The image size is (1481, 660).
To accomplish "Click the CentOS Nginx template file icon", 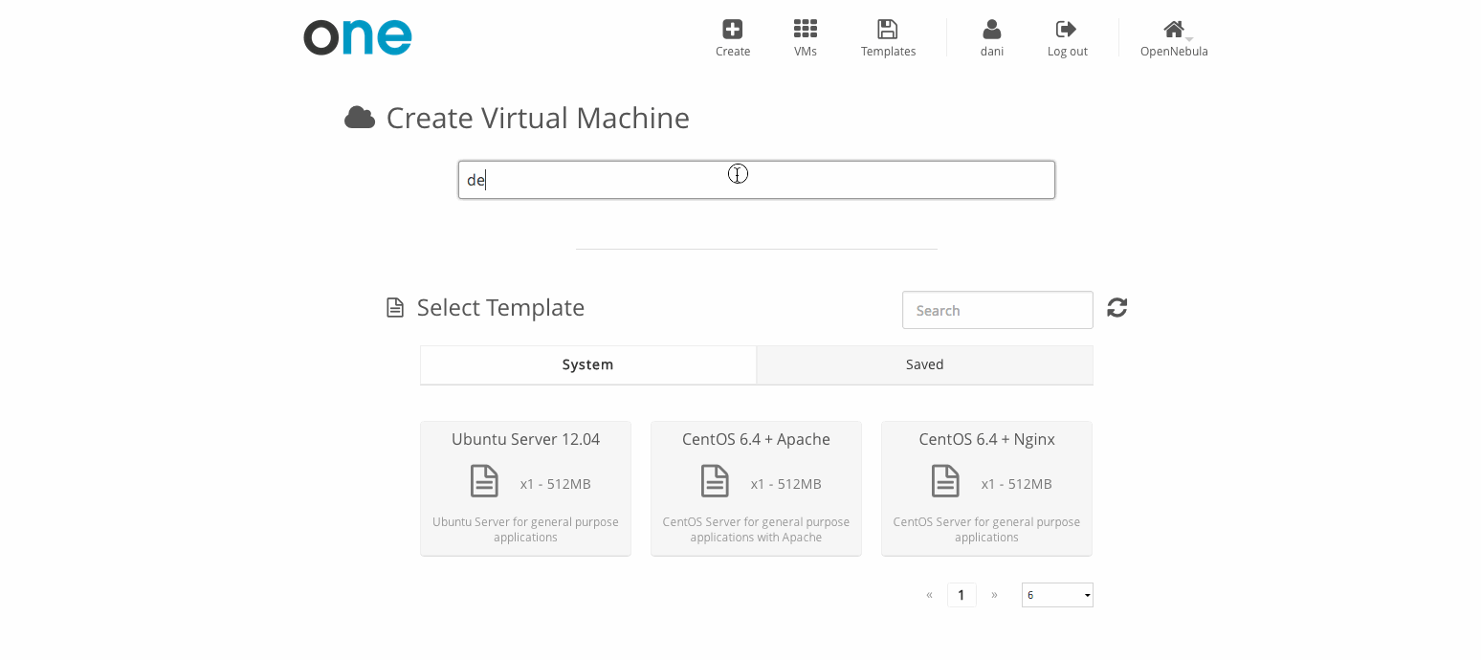I will (x=945, y=481).
